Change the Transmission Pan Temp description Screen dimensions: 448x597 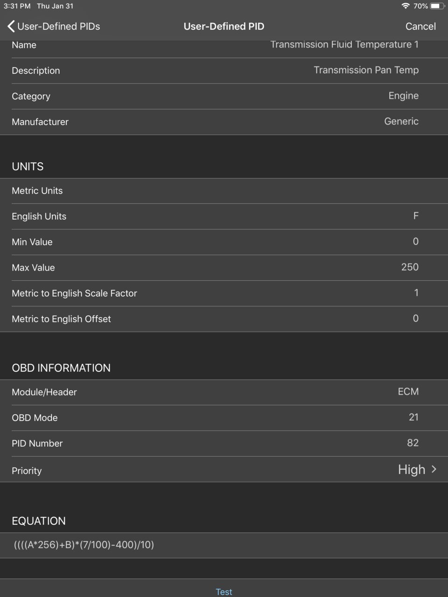tap(366, 70)
